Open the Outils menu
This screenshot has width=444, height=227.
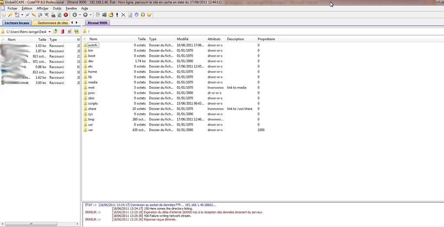pyautogui.click(x=57, y=8)
